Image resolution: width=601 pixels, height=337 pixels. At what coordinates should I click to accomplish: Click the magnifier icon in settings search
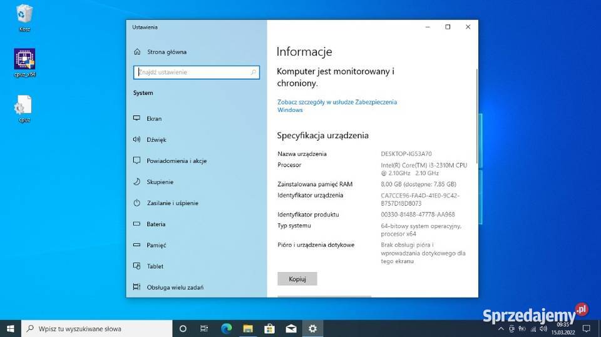(x=254, y=73)
